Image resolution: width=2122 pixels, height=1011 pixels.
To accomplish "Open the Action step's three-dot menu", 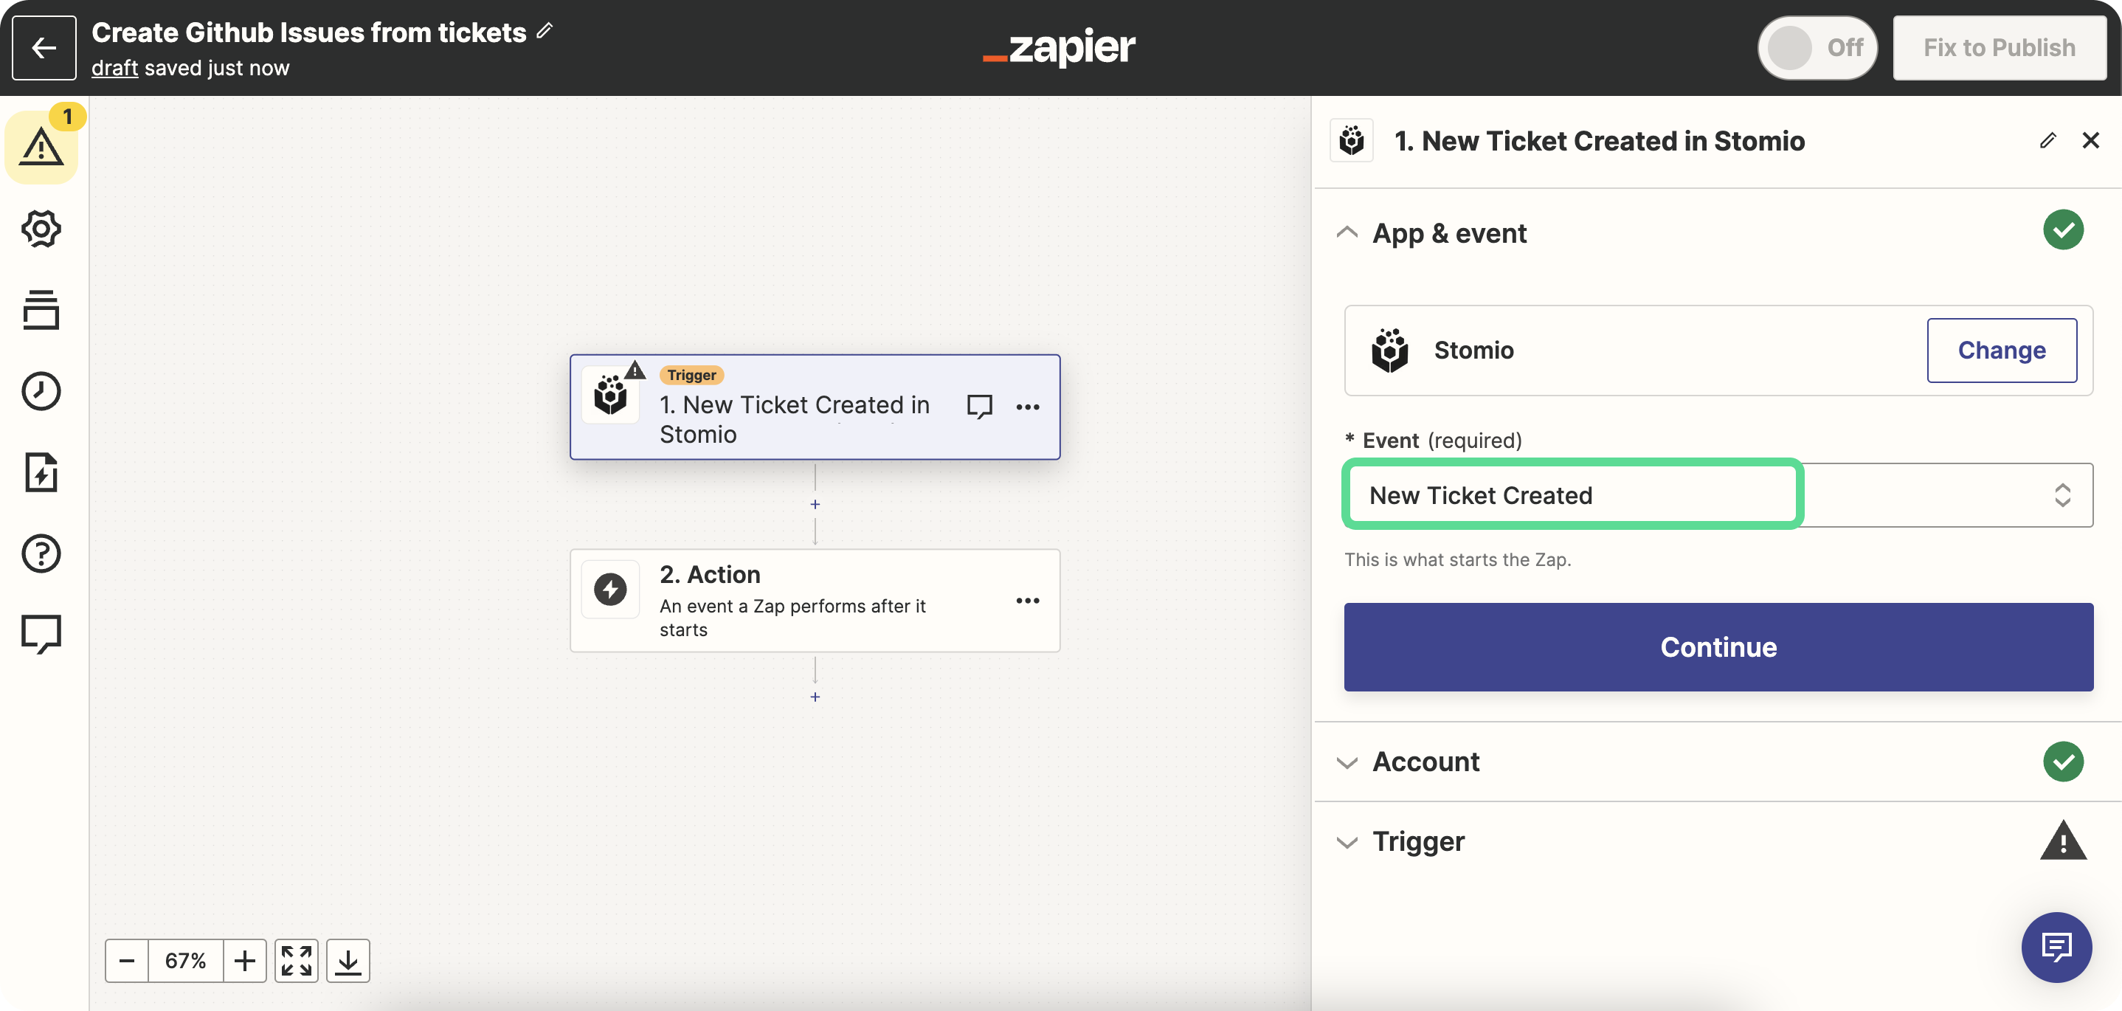I will pos(1027,601).
